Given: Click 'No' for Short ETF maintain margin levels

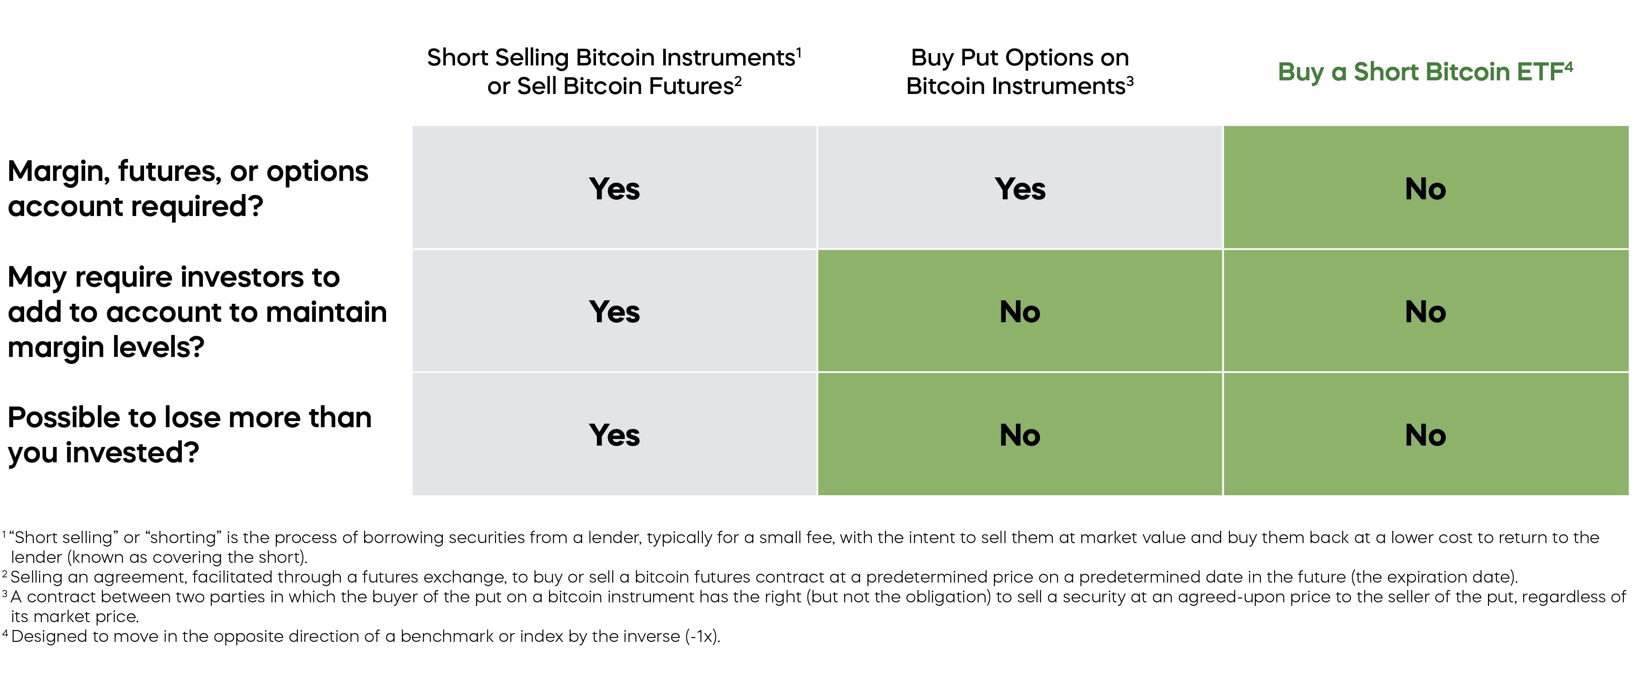Looking at the screenshot, I should coord(1425,312).
